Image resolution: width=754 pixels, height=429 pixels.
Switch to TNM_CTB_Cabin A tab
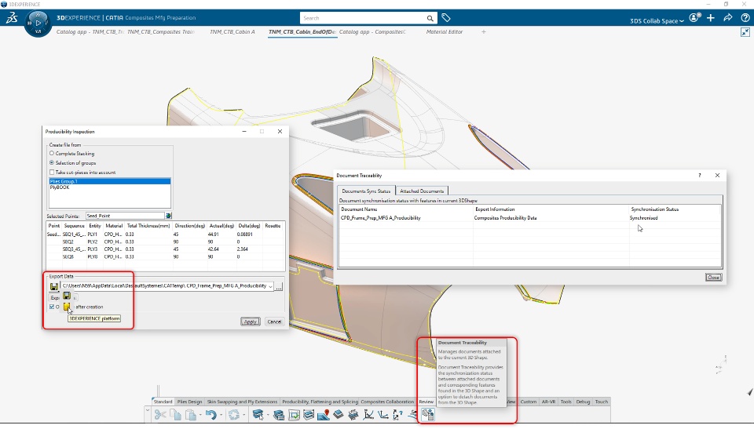pos(232,31)
